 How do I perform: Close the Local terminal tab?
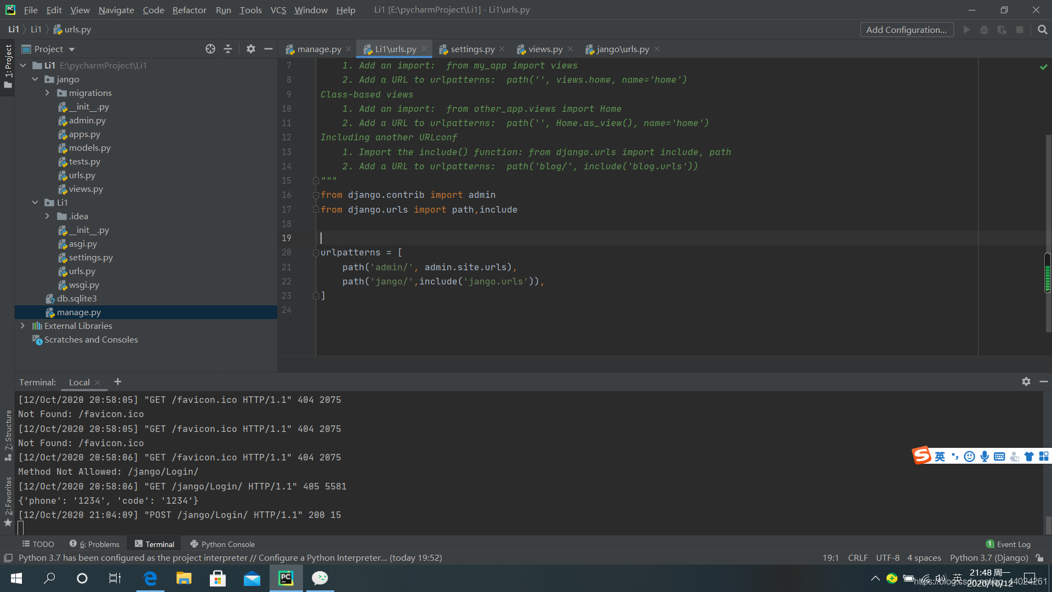(98, 383)
